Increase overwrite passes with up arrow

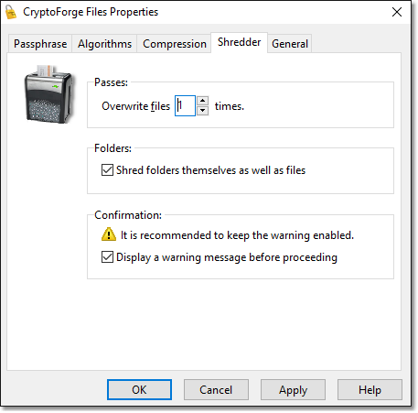[x=203, y=101]
